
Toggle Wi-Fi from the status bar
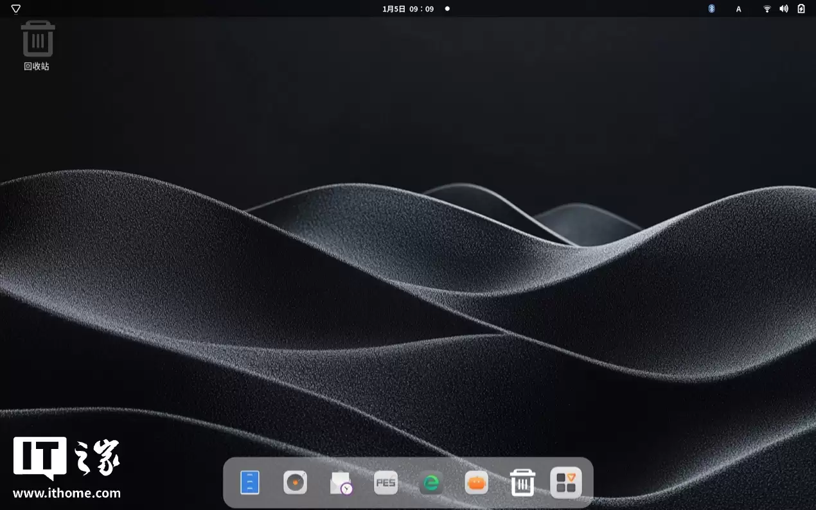767,8
